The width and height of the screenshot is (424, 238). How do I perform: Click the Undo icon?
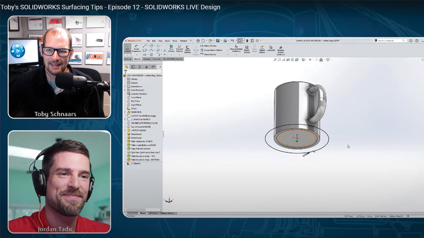click(x=232, y=41)
